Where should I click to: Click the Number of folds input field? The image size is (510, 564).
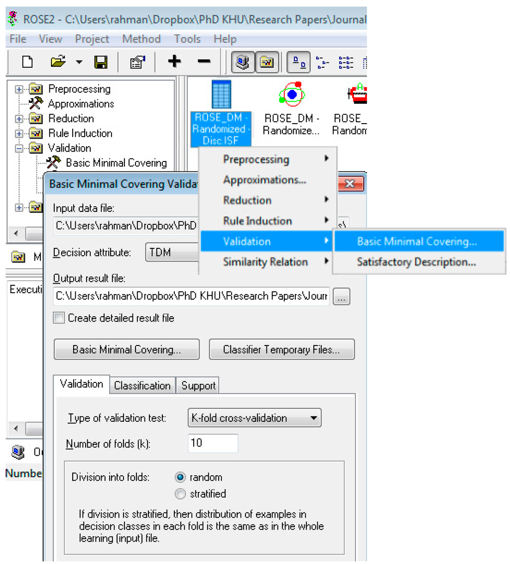click(x=213, y=443)
